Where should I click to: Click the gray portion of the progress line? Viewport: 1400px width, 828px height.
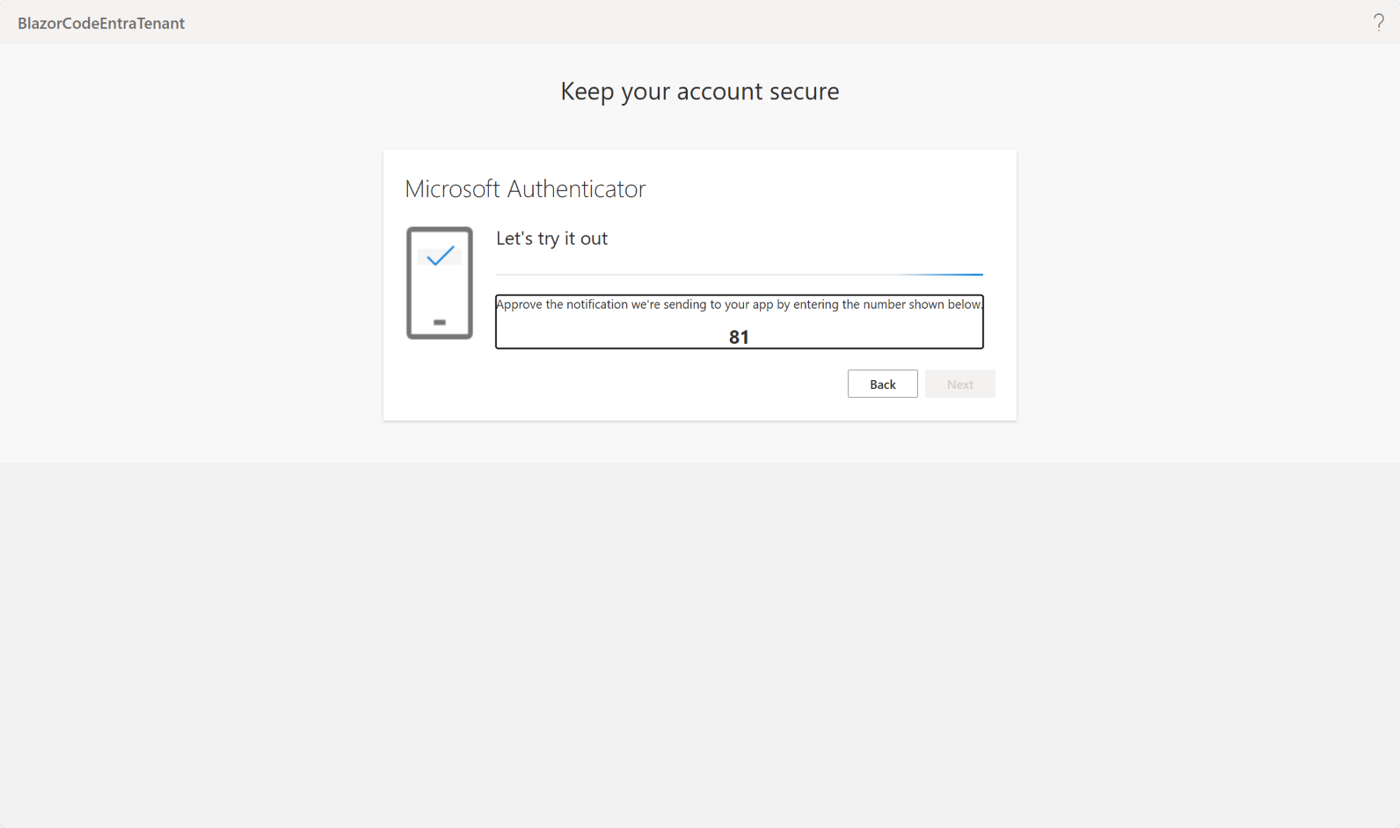click(x=686, y=275)
